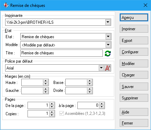This screenshot has height=130, width=151.
Task: Close dialog with Fermer button
Action: 134,123
